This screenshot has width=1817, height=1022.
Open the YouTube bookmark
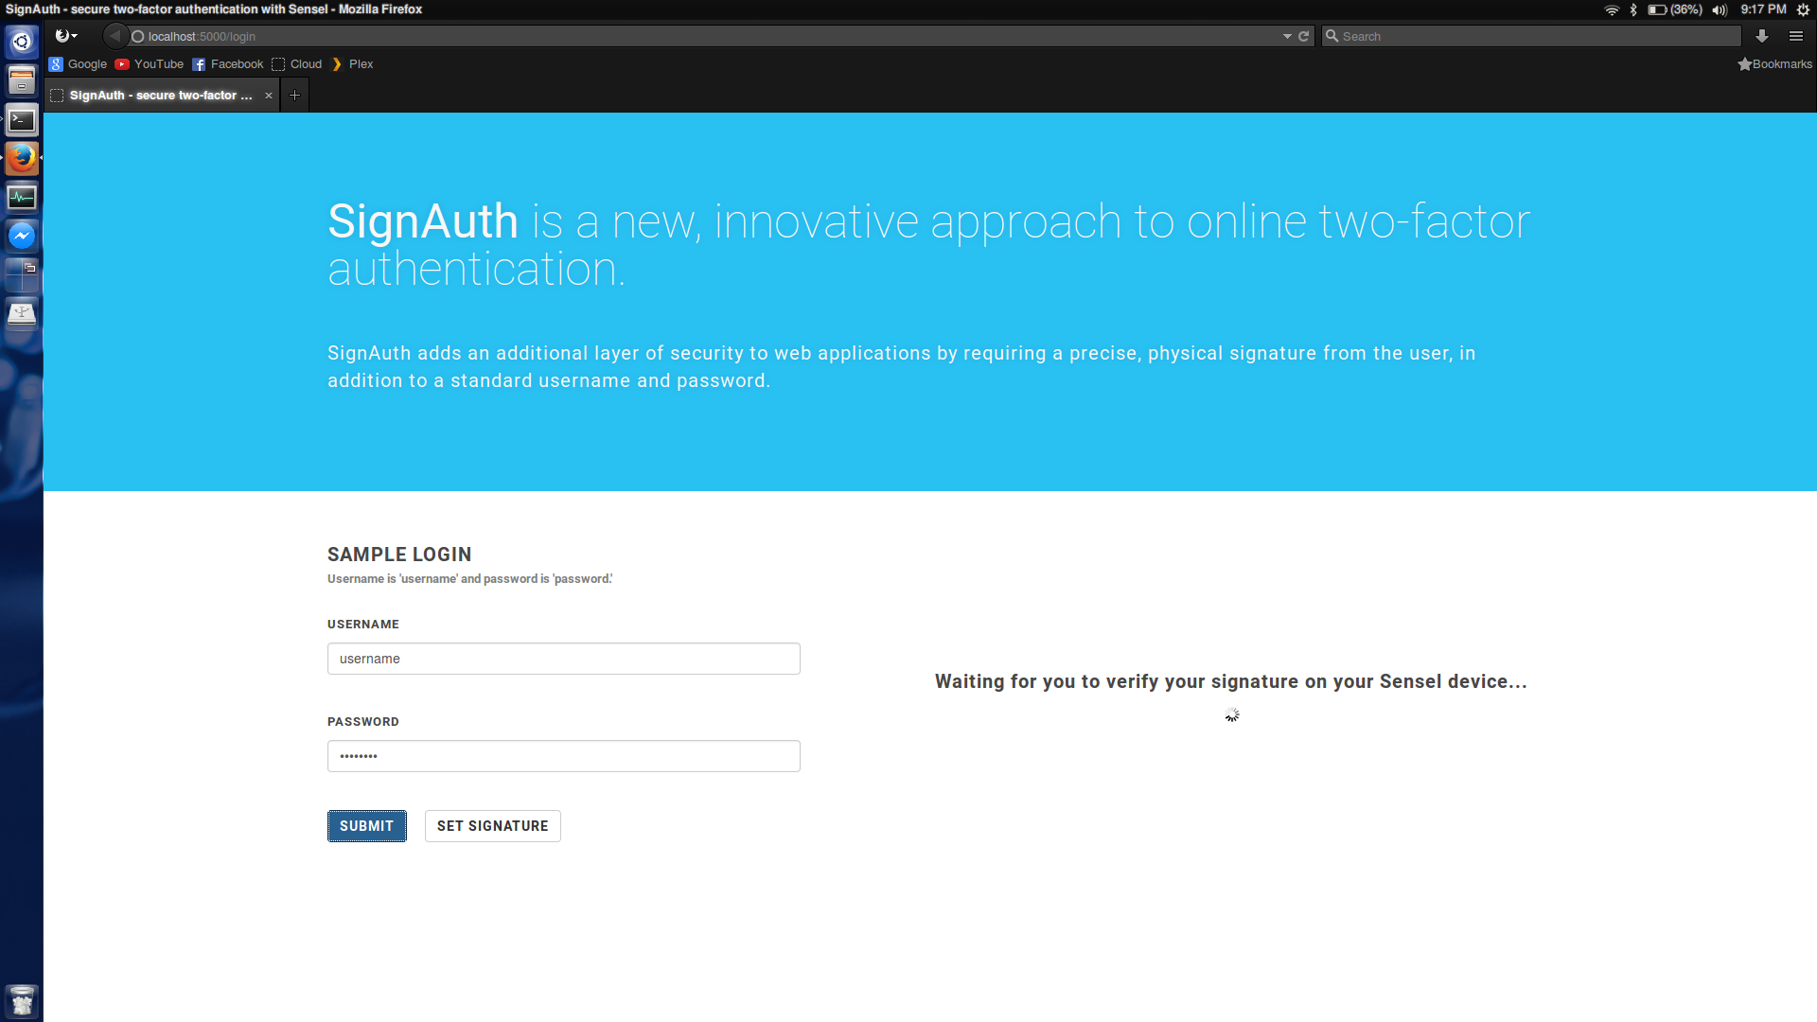(150, 64)
